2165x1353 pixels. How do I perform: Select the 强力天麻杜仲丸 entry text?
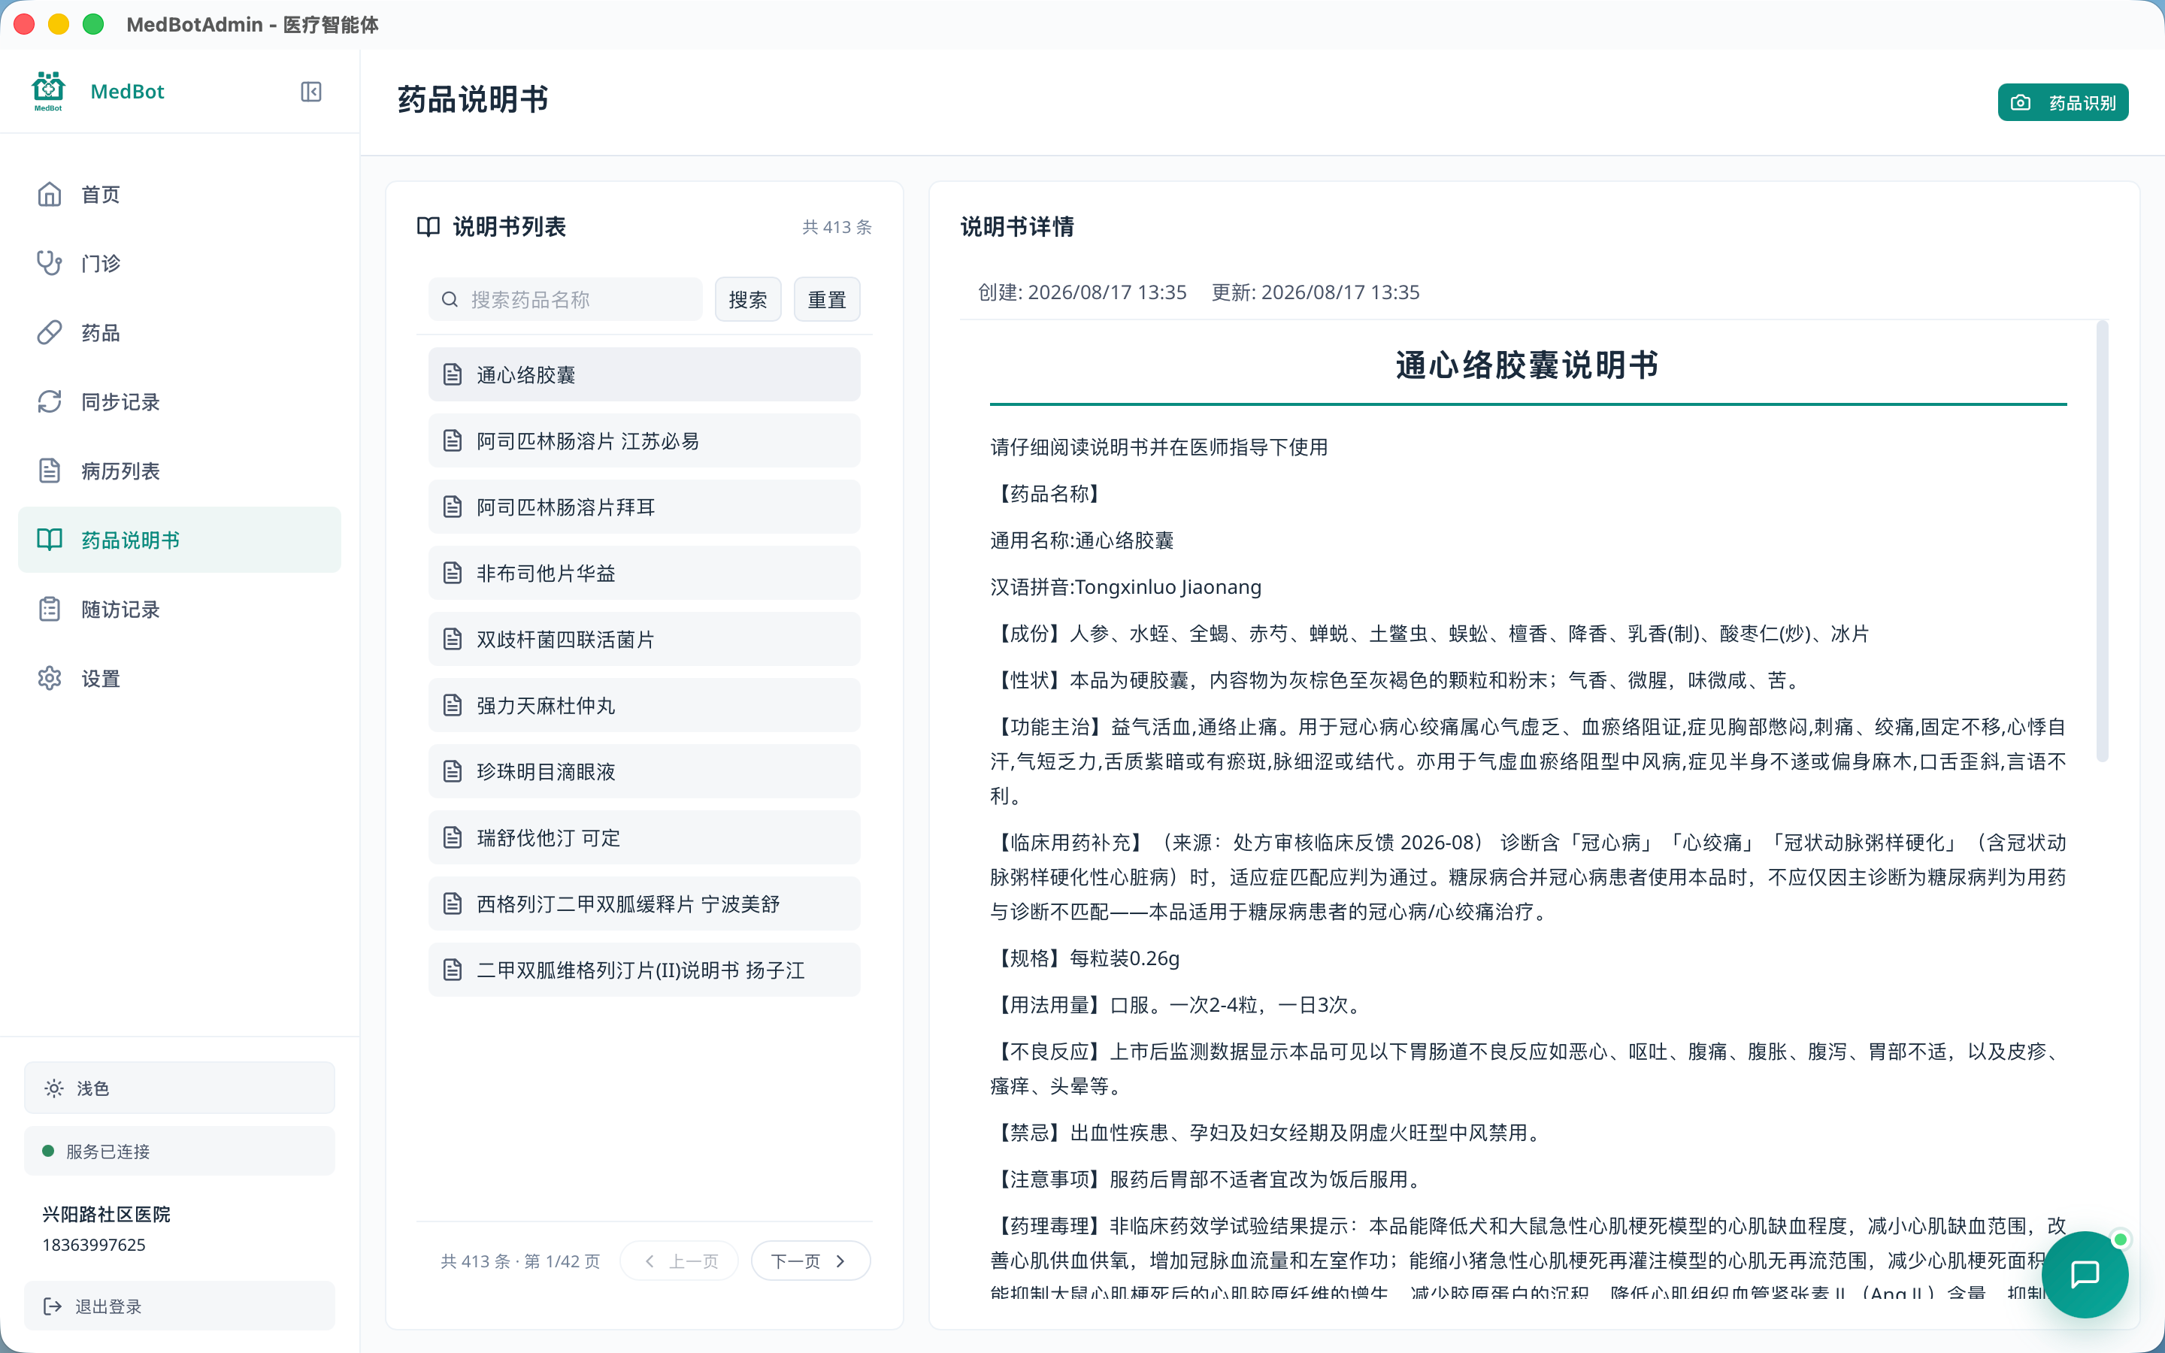tap(546, 705)
